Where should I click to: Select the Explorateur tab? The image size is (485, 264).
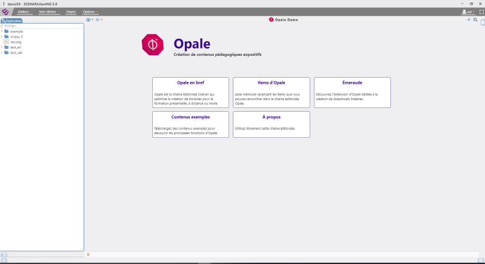coord(12,21)
